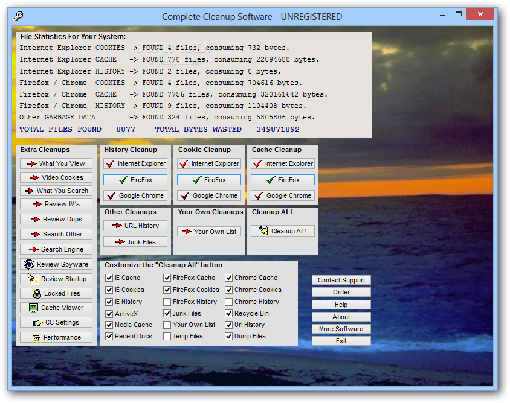Toggle IE Cache checkbox
The image size is (510, 403).
(x=109, y=278)
